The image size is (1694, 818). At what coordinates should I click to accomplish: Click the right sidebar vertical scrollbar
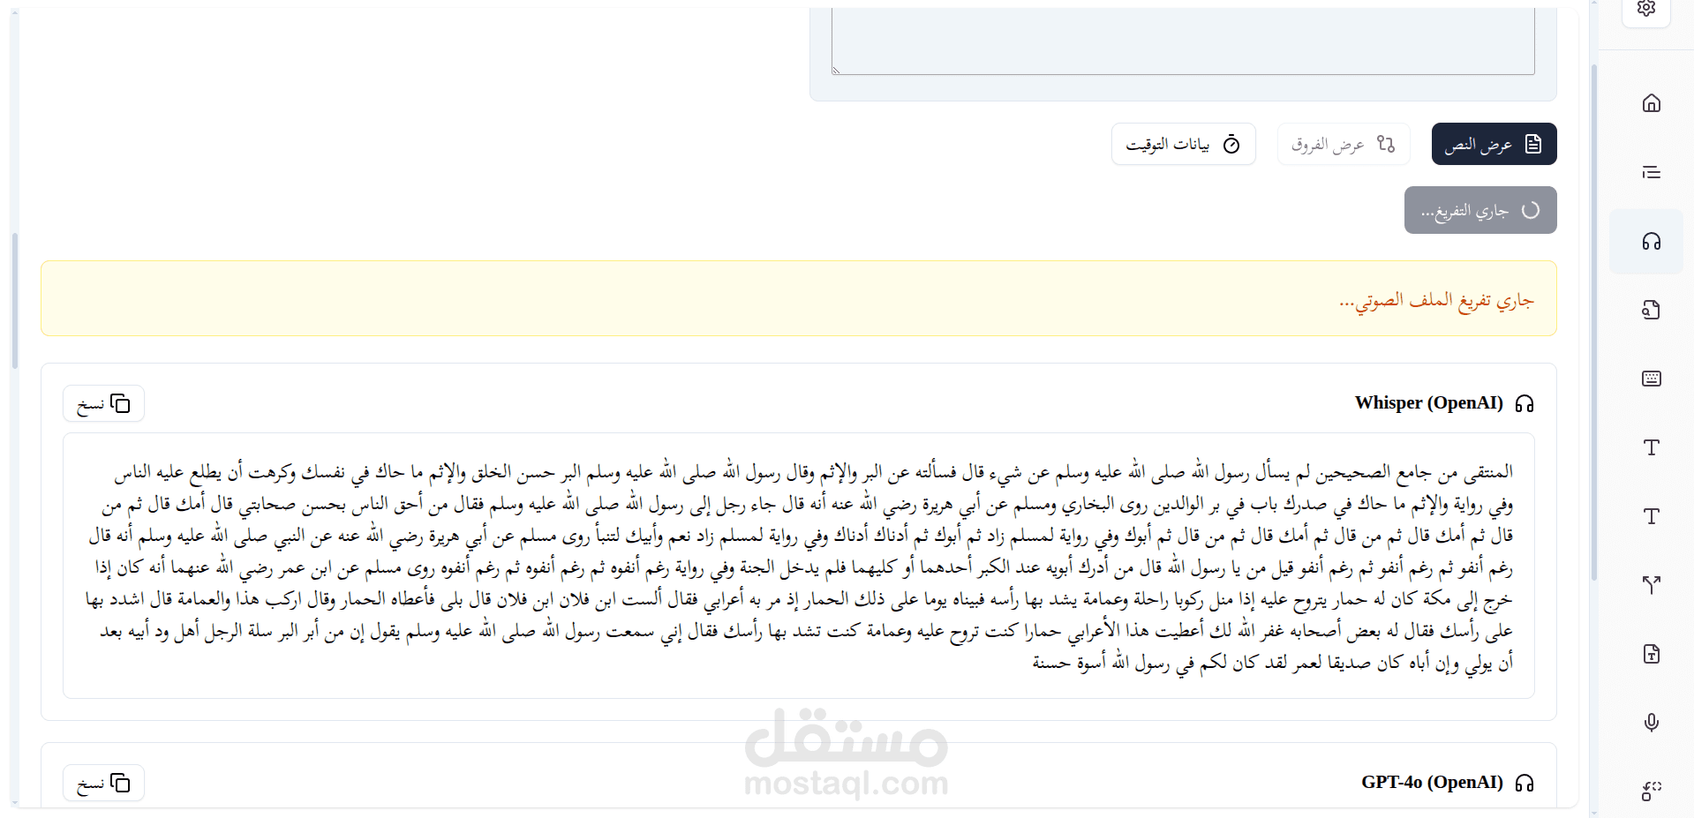1593,322
